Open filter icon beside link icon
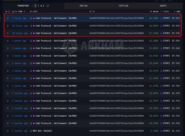The width and height of the screenshot is (185, 136). 6,11
